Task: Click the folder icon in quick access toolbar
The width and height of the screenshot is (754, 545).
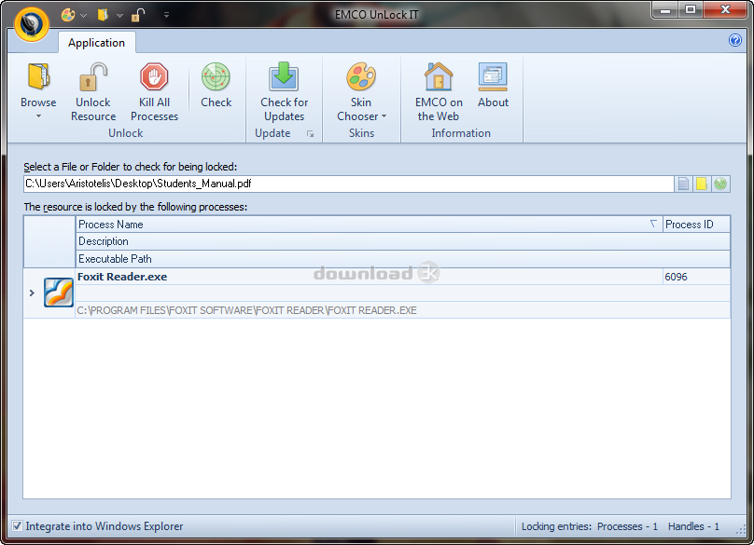Action: click(x=103, y=15)
